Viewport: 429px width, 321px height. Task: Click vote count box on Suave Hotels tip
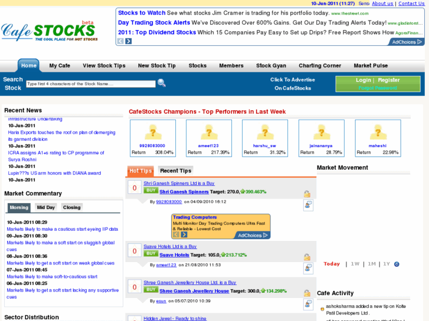(135, 251)
